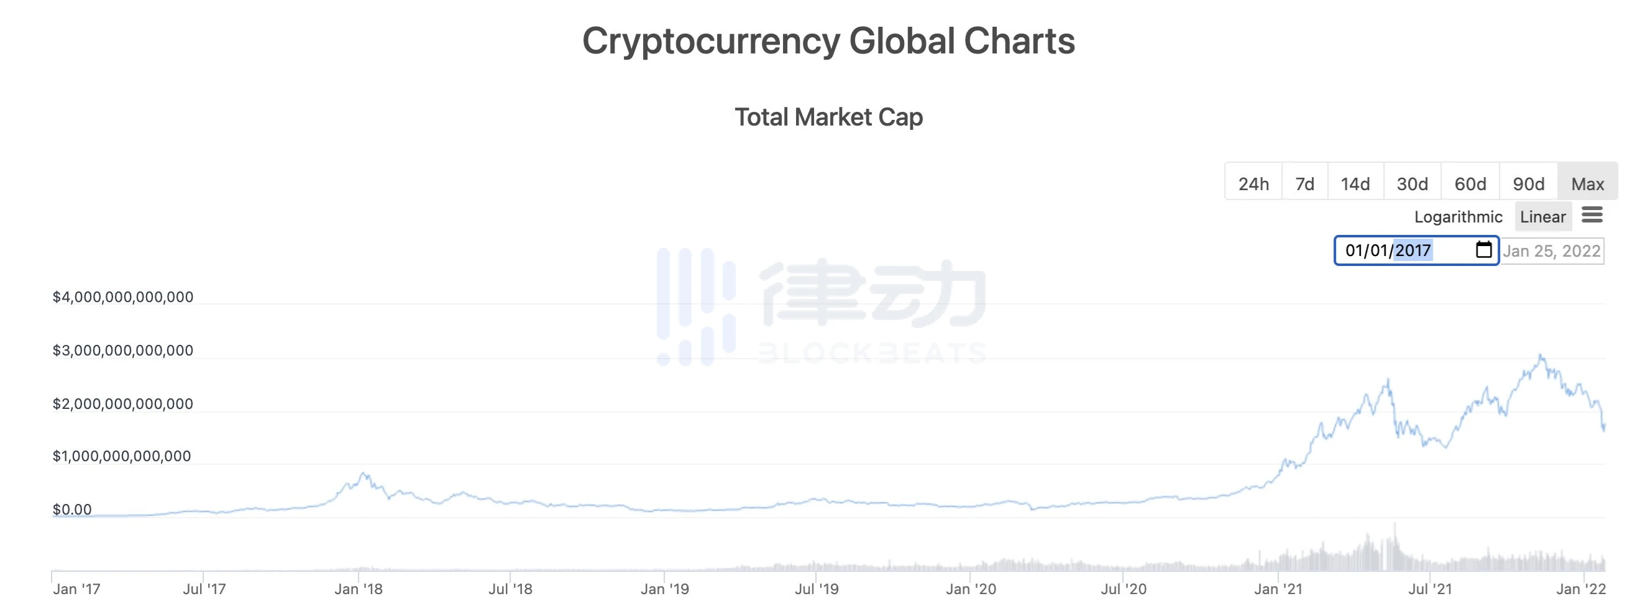
Task: Click the 01/01/2017 start date field
Action: coord(1416,250)
